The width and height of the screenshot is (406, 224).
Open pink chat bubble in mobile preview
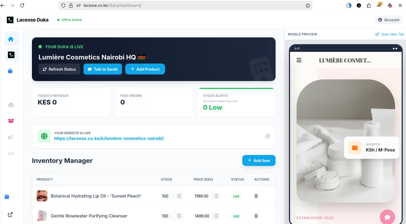[x=387, y=217]
